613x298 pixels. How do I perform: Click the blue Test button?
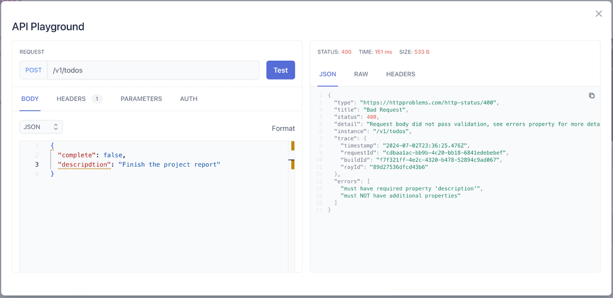(280, 70)
